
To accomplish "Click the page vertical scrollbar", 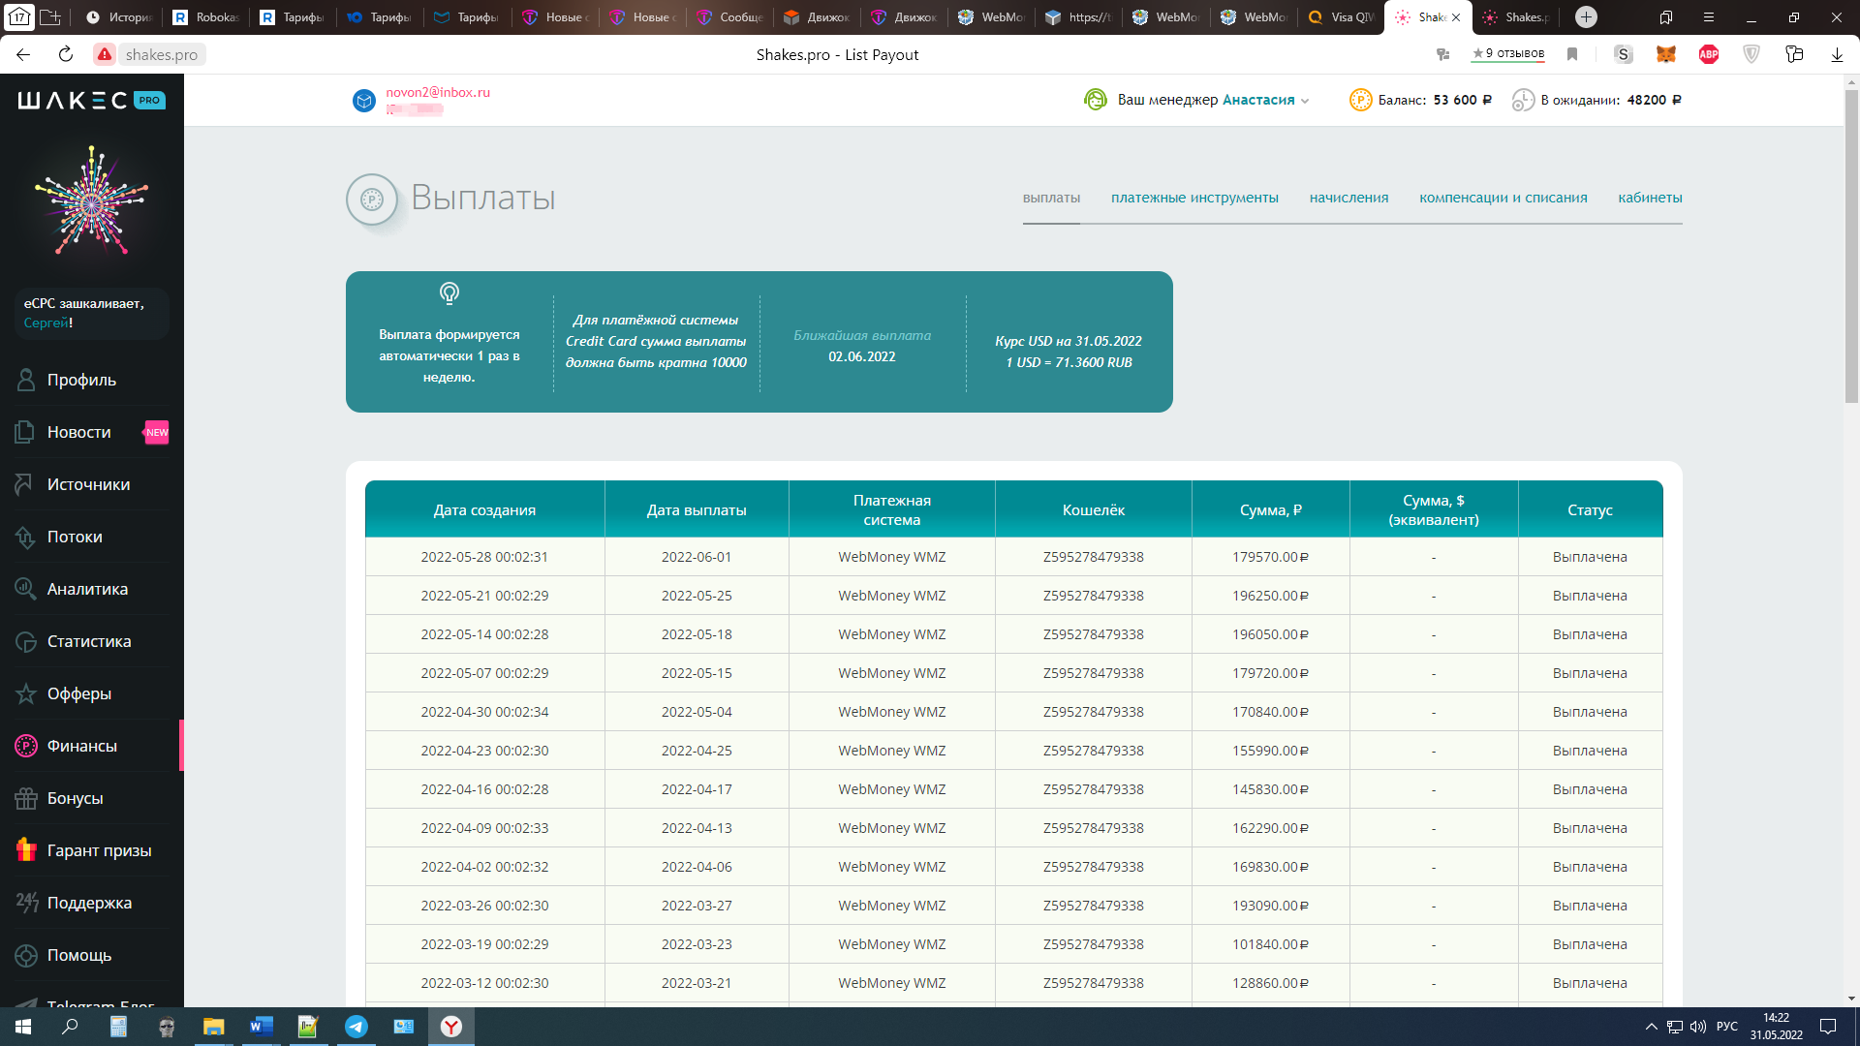I will point(1851,247).
